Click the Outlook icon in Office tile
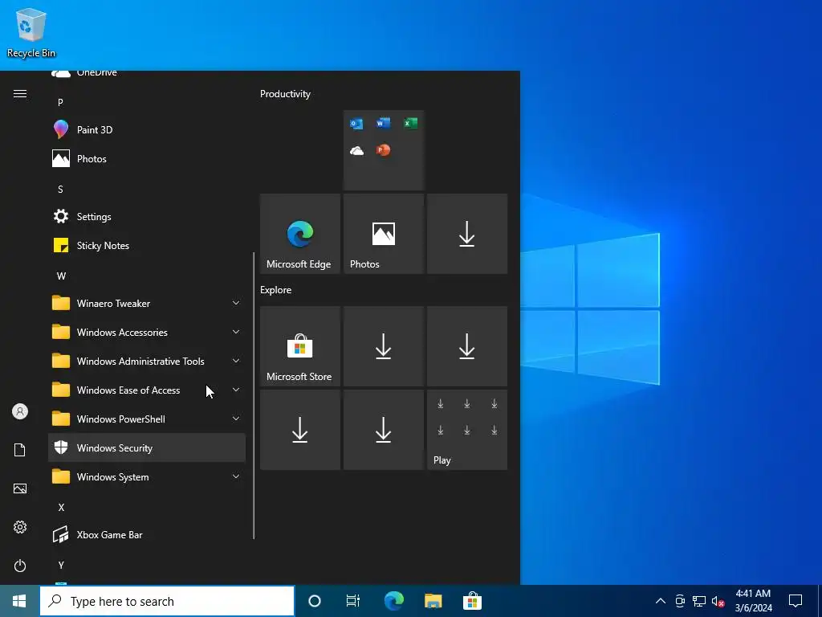Viewport: 822px width, 617px height. 356,124
